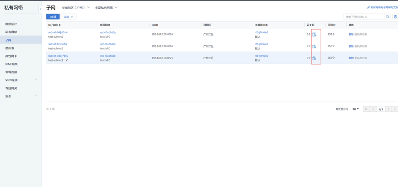This screenshot has height=187, width=398.
Task: Collapse the 私有网络 sidebar with the arrow icon
Action: pos(40,9)
